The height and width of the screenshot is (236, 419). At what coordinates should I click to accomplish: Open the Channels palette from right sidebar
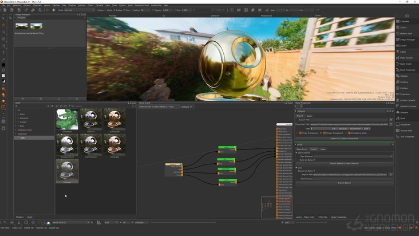tap(404, 21)
